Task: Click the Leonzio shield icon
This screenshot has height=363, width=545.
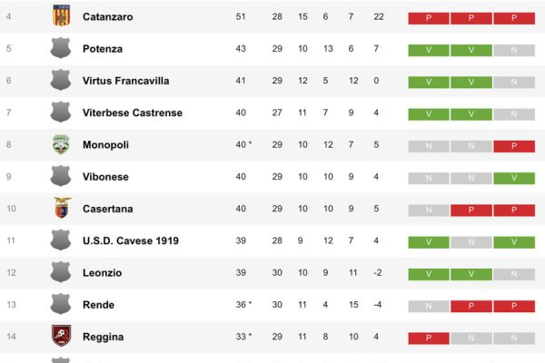Action: (x=60, y=273)
